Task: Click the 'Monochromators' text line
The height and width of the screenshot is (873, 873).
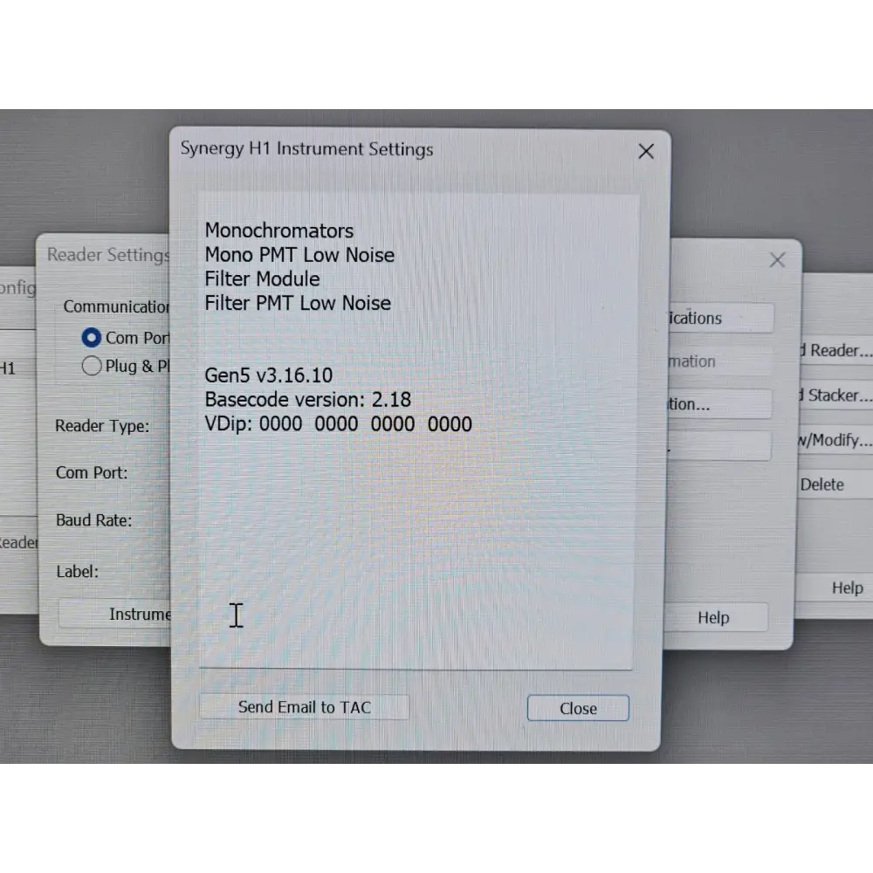Action: (279, 230)
